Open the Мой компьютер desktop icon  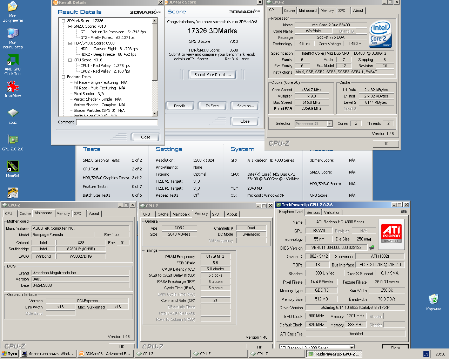pos(13,38)
